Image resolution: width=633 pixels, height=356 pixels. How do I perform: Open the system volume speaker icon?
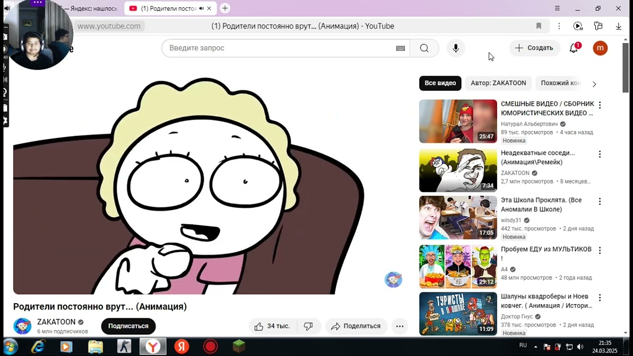pos(580,347)
